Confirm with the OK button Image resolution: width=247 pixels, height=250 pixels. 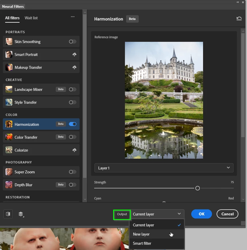[x=202, y=214]
